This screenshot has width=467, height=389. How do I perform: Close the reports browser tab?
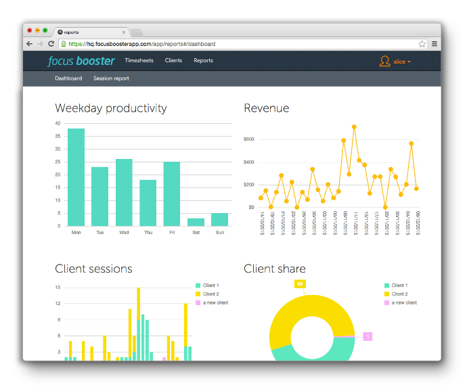124,32
